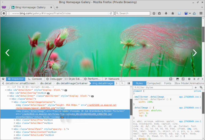Screen dimensions: 205x140
Task: Activate the pick element from page tool
Action: pyautogui.click(x=3, y=79)
